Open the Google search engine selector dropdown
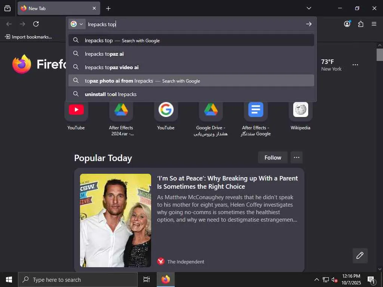Image resolution: width=383 pixels, height=287 pixels. tap(77, 24)
